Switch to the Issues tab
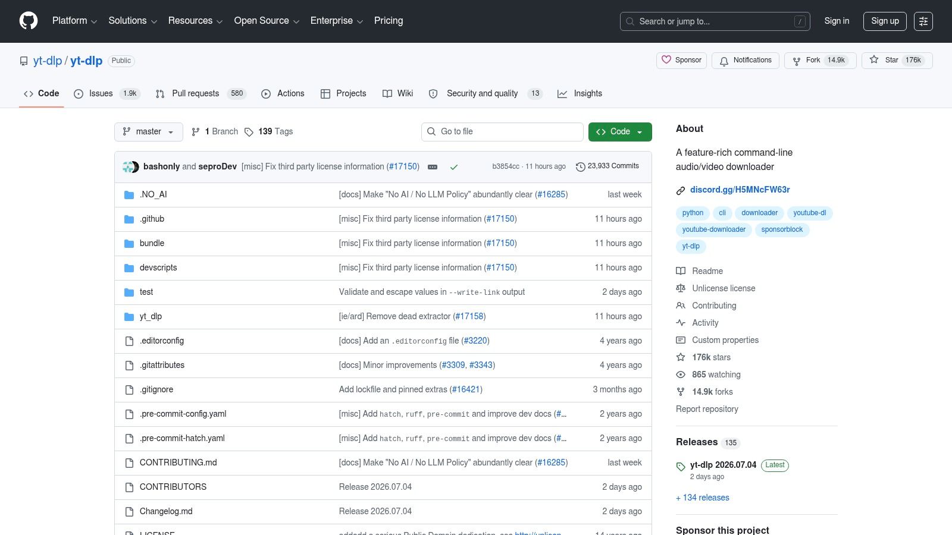 107,94
